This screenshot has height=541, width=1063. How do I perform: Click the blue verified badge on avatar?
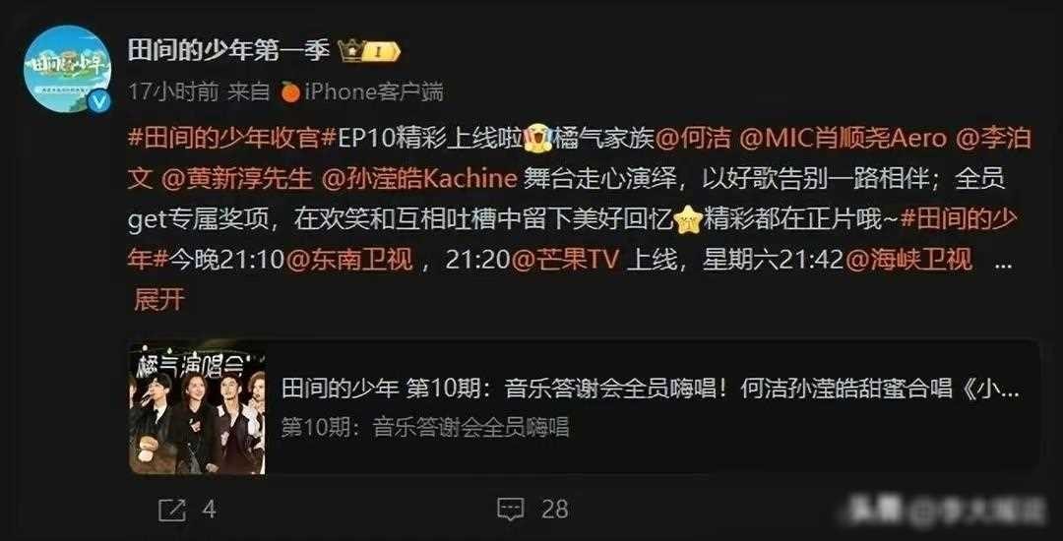pyautogui.click(x=101, y=101)
